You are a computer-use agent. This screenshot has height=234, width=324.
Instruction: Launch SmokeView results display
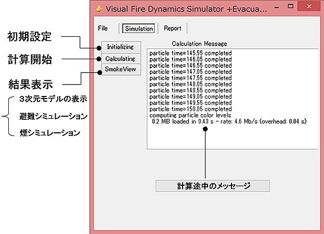pos(121,69)
